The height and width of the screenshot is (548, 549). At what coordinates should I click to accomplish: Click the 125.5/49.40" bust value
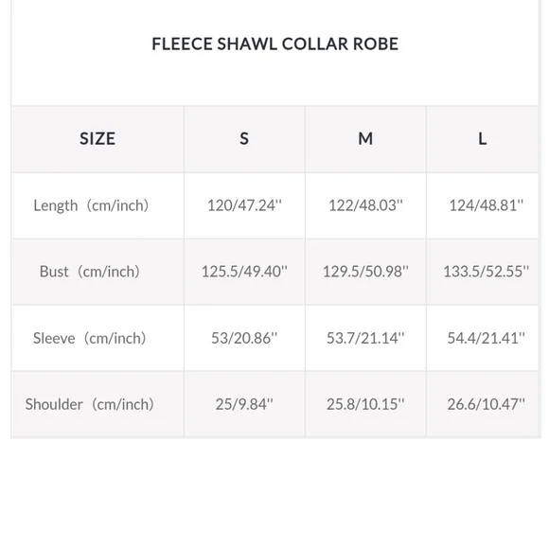[x=244, y=272]
